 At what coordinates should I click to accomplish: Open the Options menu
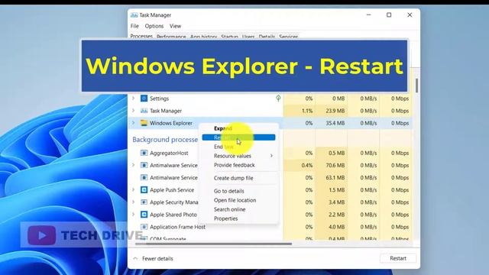click(x=154, y=26)
